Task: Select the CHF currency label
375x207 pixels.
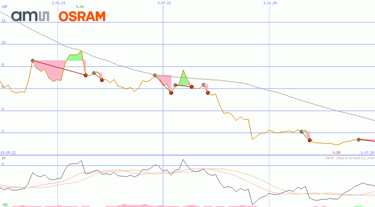Action: tap(4, 7)
